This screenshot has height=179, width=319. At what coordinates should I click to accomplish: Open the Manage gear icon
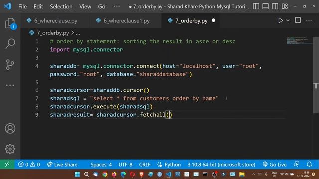tap(10, 149)
